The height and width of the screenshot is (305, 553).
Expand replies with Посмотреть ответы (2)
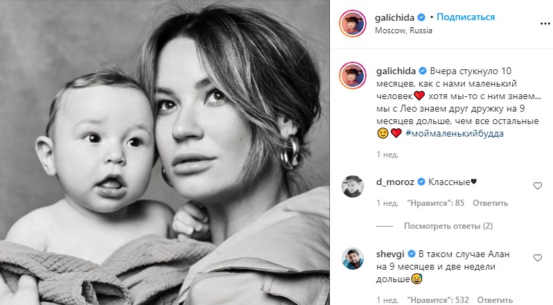coord(448,226)
